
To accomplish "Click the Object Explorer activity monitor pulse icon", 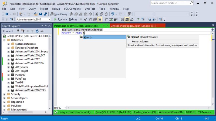I will pyautogui.click(x=42, y=31).
